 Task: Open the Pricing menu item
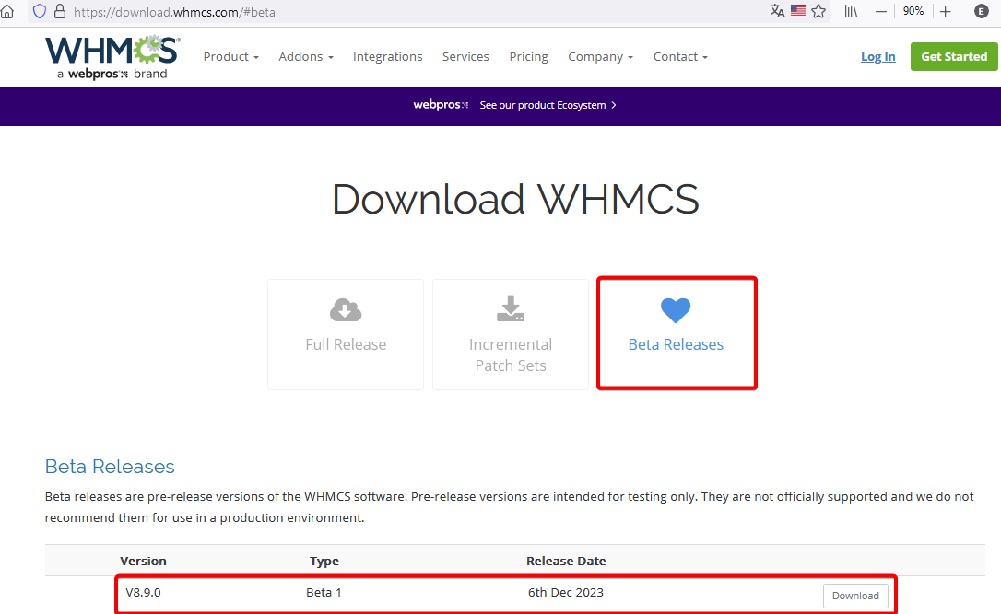click(528, 57)
